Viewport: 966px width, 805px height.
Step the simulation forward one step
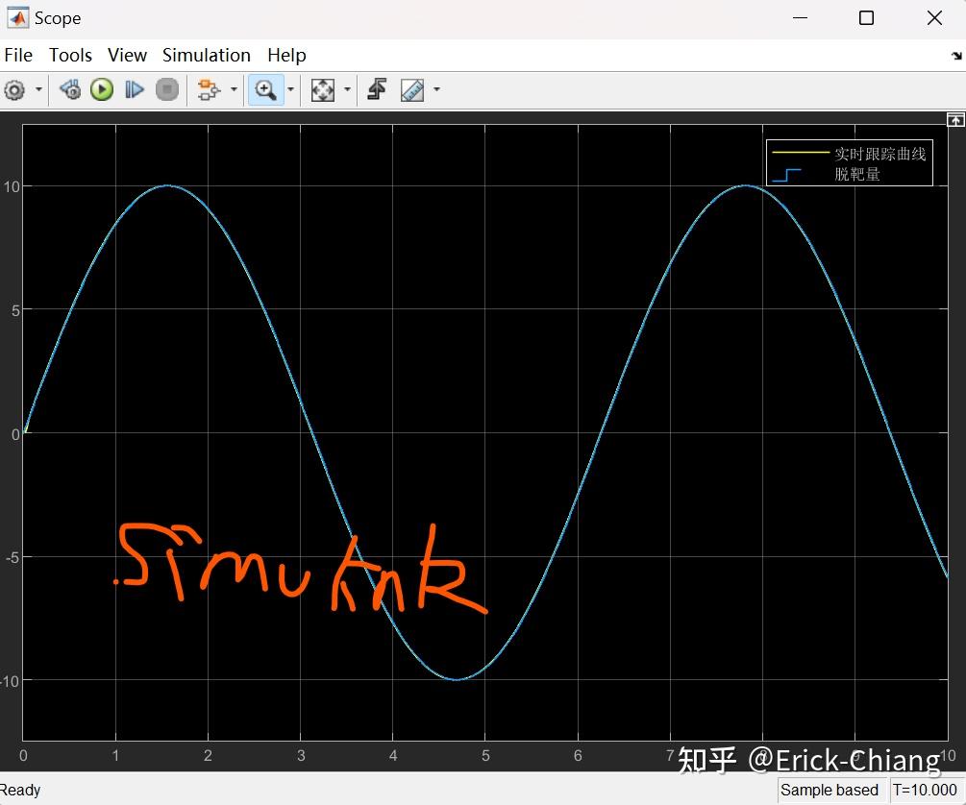click(x=135, y=89)
